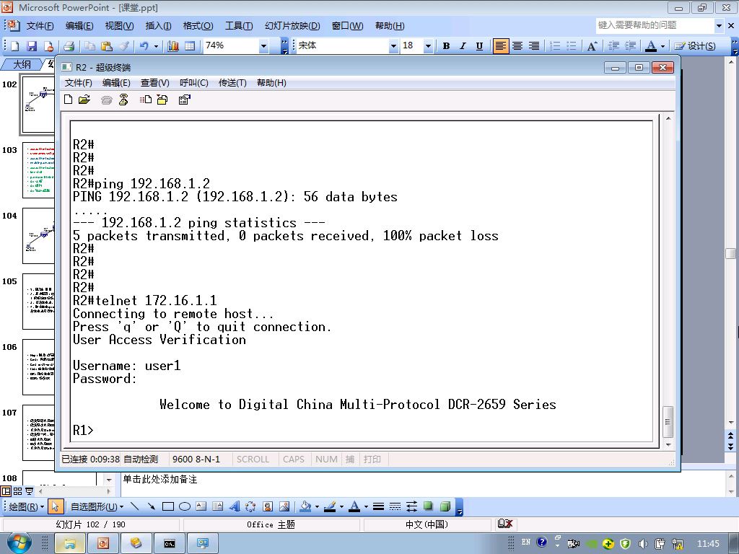Apply fill color using paint bucket
The width and height of the screenshot is (739, 554).
tap(305, 506)
